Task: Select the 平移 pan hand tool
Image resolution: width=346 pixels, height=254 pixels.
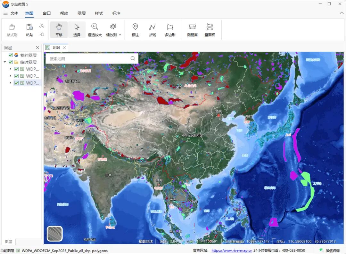Action: [x=59, y=30]
